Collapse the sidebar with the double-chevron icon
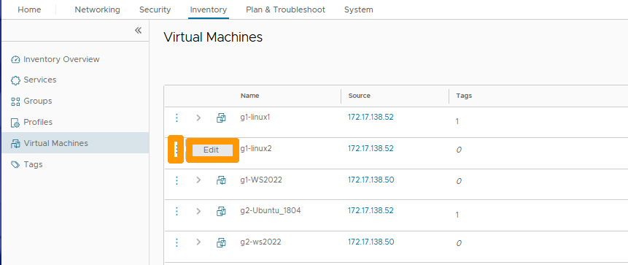 (138, 31)
